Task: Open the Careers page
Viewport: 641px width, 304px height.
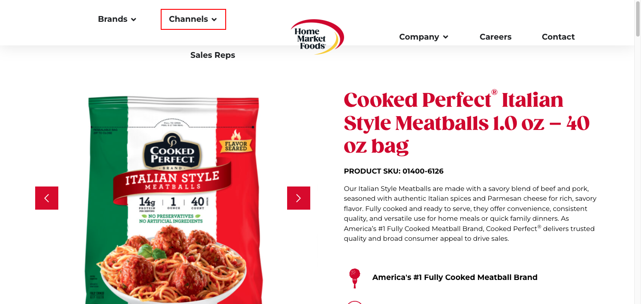Action: (495, 37)
